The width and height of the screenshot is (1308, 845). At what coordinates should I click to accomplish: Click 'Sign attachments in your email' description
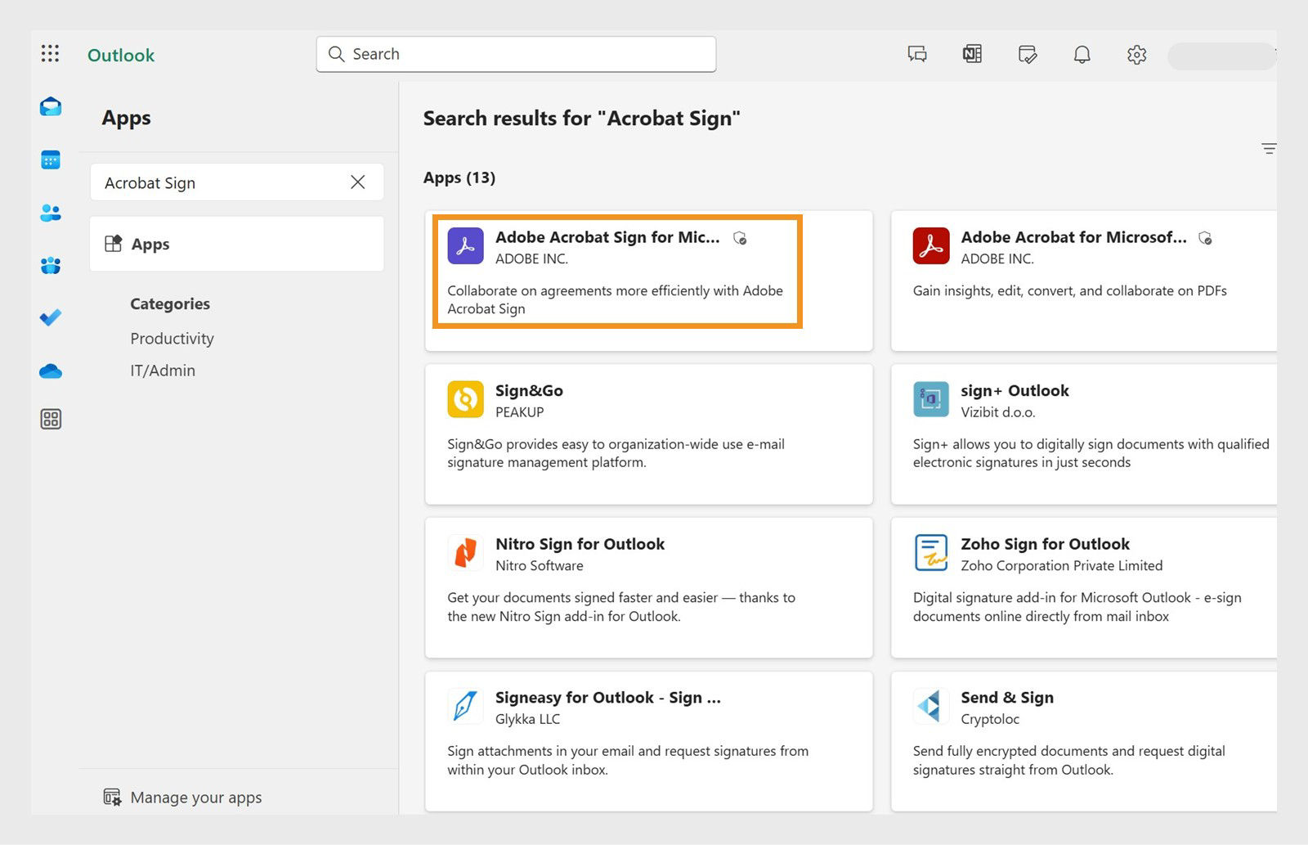tap(628, 760)
